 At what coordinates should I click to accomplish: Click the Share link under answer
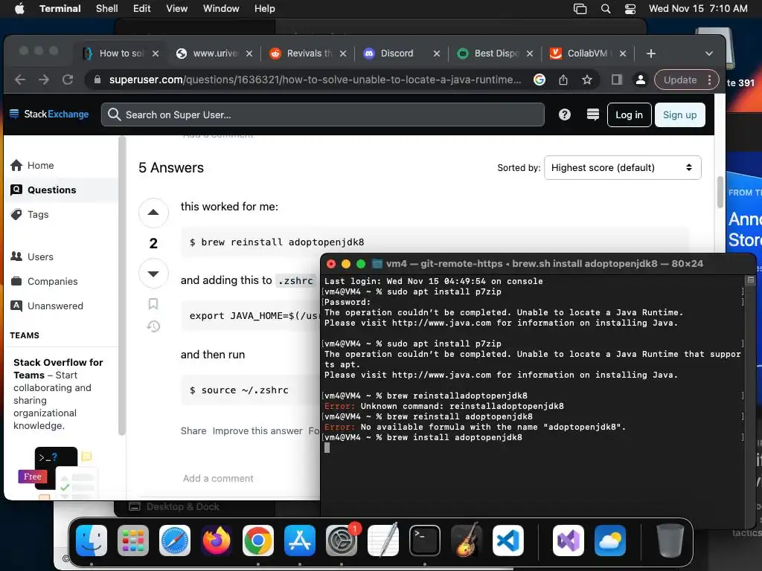click(x=193, y=431)
